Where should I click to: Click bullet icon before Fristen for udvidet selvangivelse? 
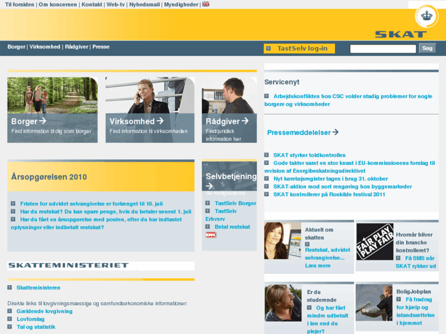[13, 203]
